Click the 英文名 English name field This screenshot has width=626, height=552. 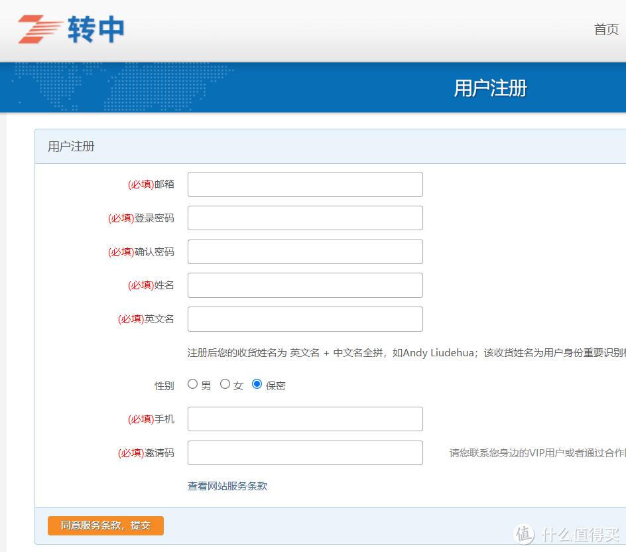coord(305,318)
